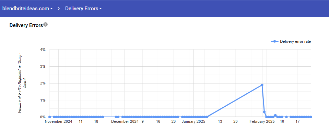Click the legend's blue line marker icon
The height and width of the screenshot is (133, 329).
(275, 41)
